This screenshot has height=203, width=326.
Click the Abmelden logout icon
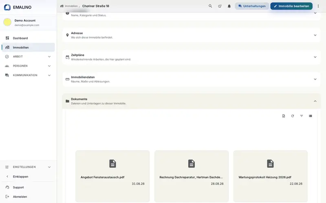tap(7, 197)
